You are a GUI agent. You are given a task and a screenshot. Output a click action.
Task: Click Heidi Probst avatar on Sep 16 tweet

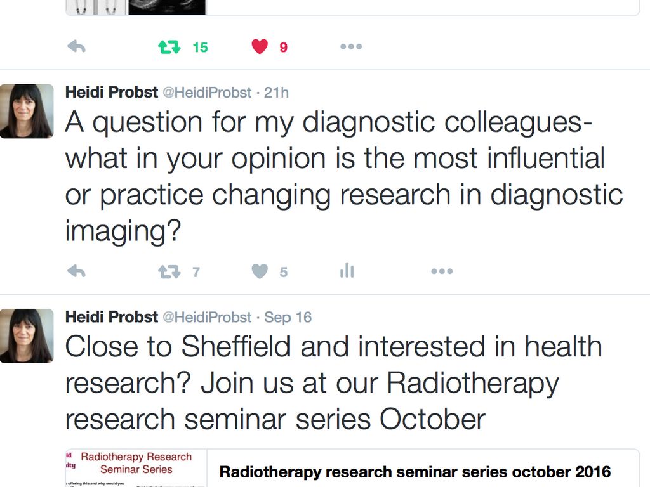pos(27,336)
